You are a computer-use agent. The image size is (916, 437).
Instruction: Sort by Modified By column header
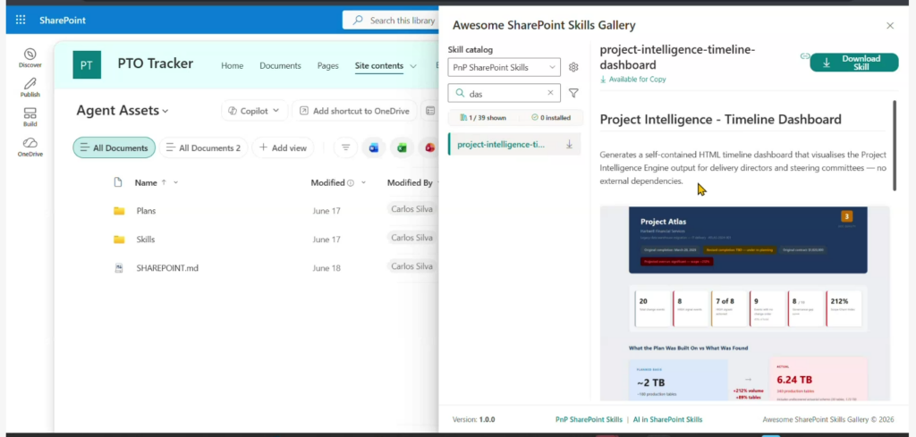tap(410, 182)
